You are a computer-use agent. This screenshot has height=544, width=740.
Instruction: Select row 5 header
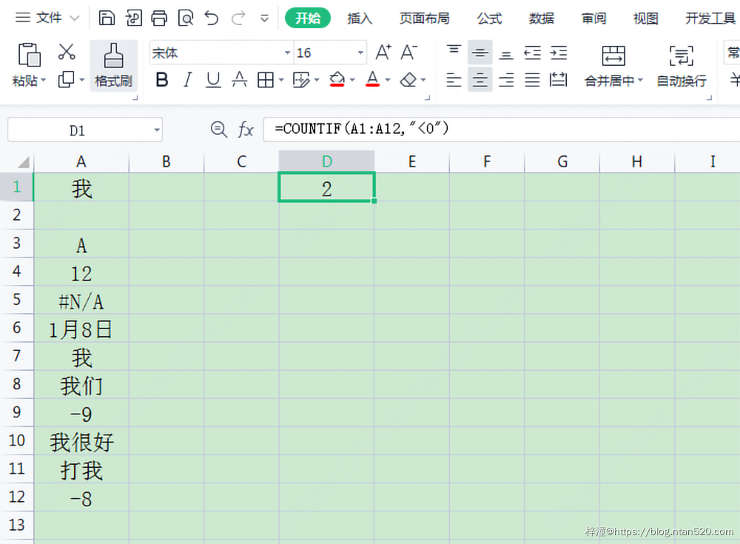[17, 300]
